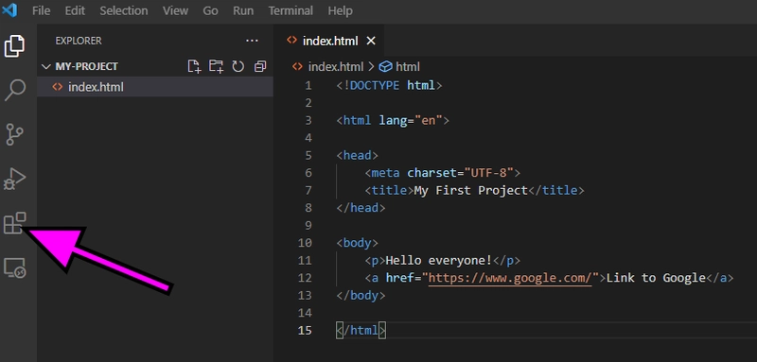The height and width of the screenshot is (362, 757).
Task: Click line number 1 in the gutter
Action: coord(308,86)
